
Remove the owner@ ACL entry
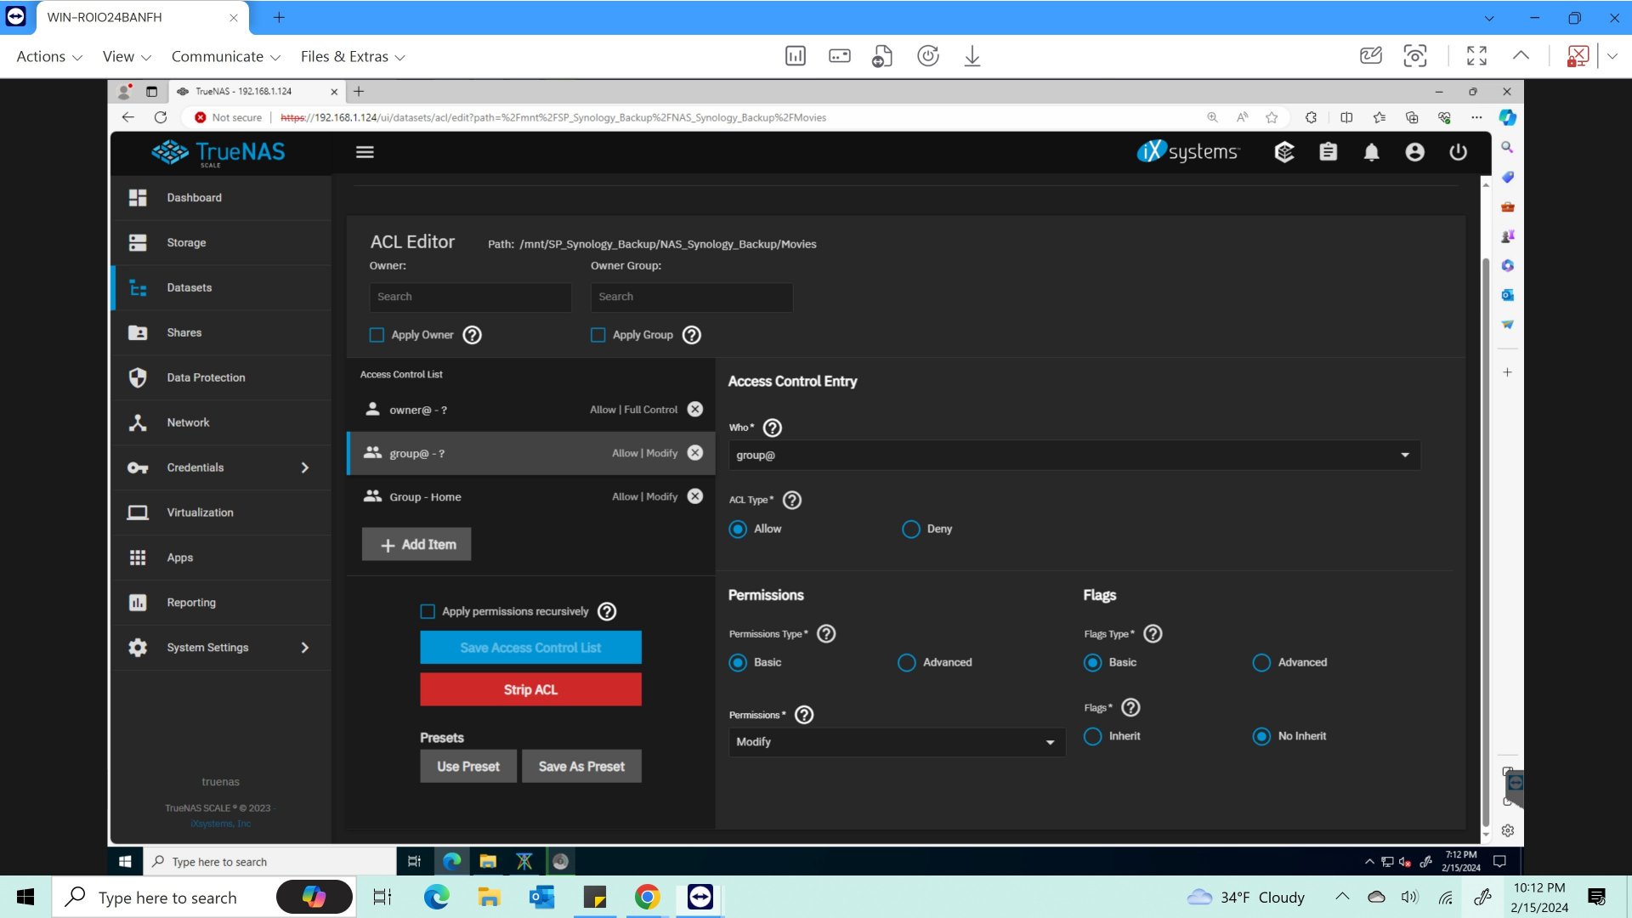tap(695, 409)
